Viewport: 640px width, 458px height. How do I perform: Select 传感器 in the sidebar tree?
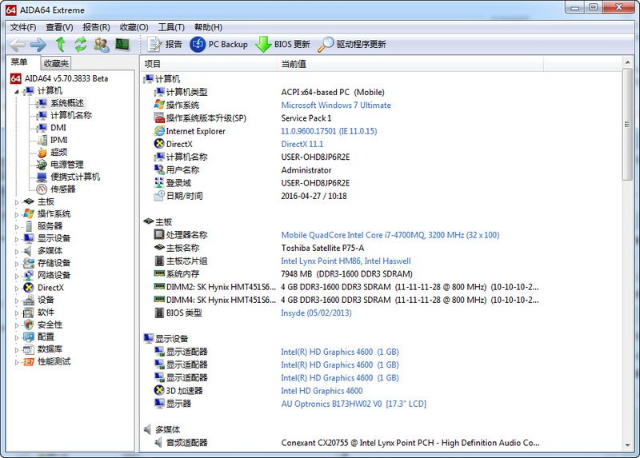[x=63, y=189]
